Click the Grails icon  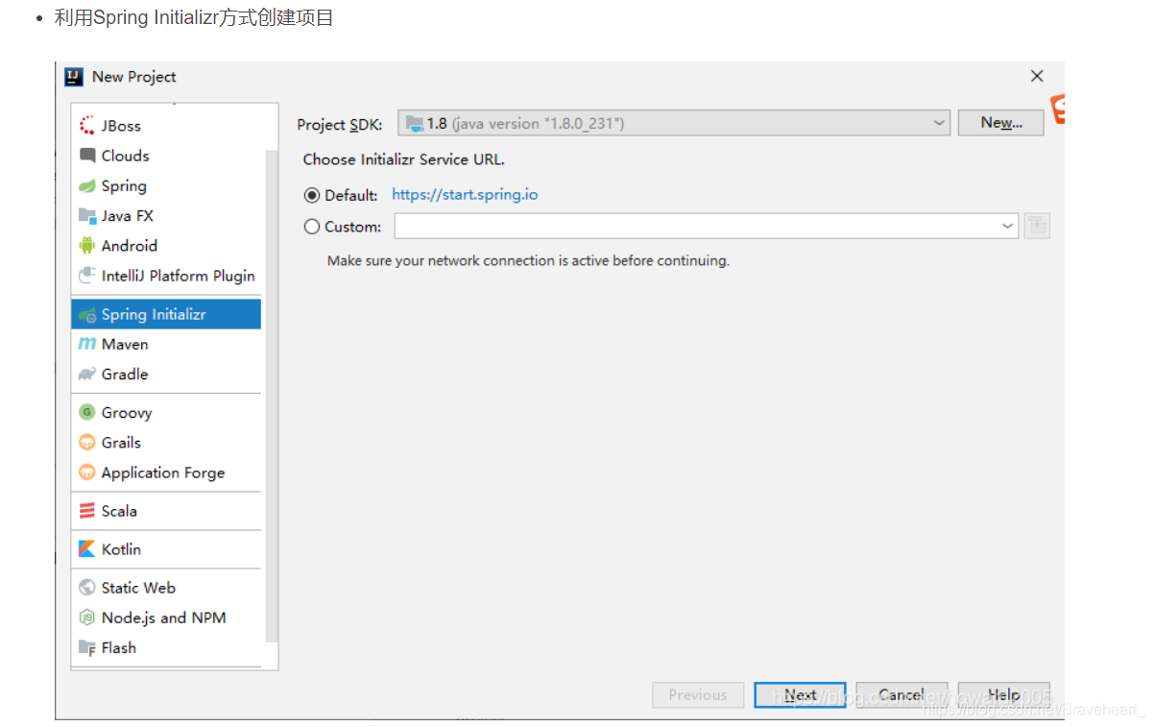click(x=87, y=443)
